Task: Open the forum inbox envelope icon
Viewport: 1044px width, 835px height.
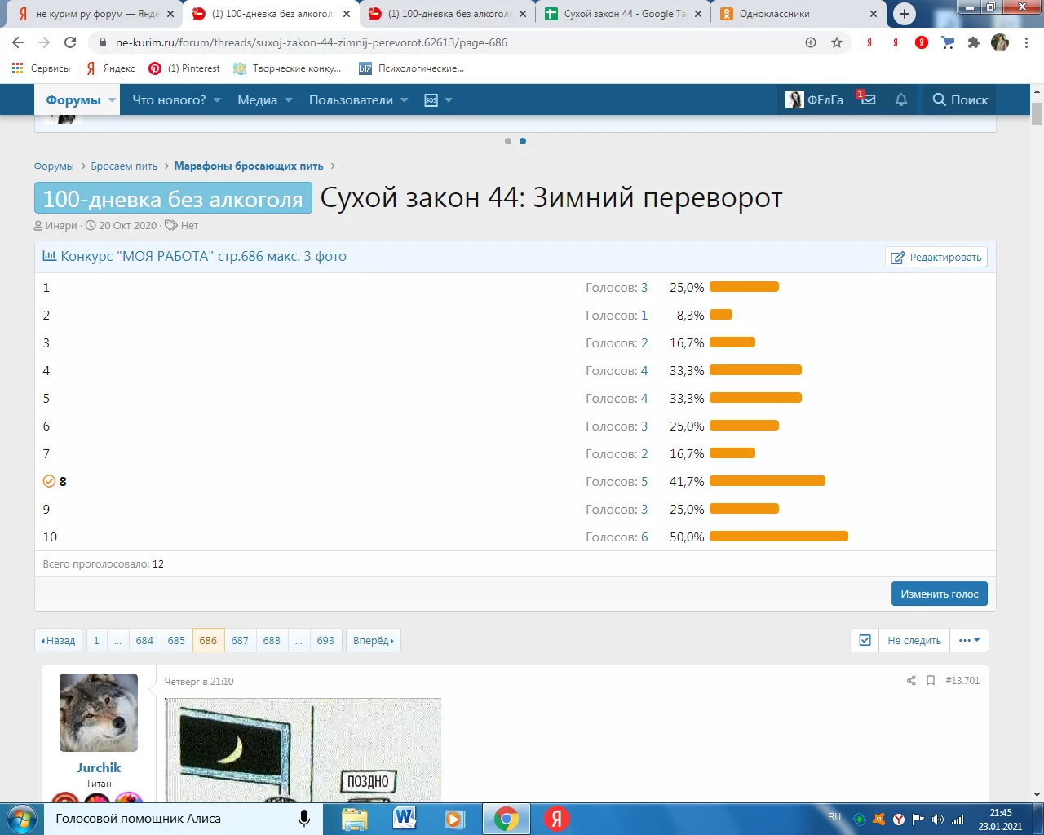Action: pos(868,99)
